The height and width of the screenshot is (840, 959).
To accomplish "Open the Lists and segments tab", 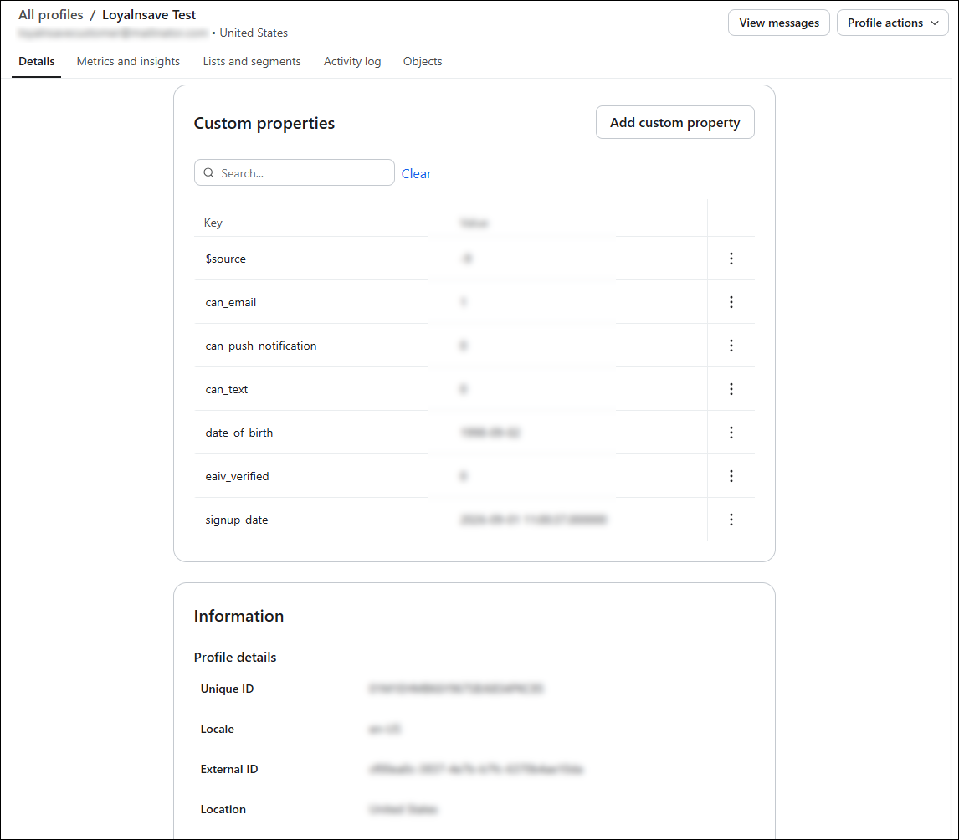I will tap(252, 61).
